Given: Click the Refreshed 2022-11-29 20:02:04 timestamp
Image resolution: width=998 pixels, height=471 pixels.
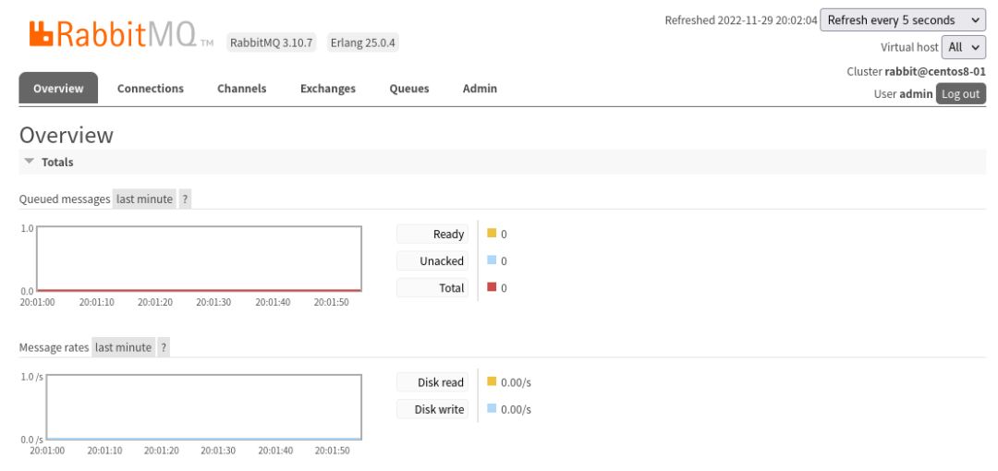Looking at the screenshot, I should (x=741, y=20).
